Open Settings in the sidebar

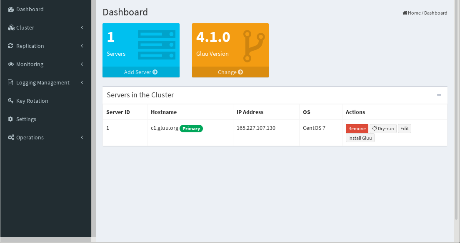pyautogui.click(x=46, y=119)
